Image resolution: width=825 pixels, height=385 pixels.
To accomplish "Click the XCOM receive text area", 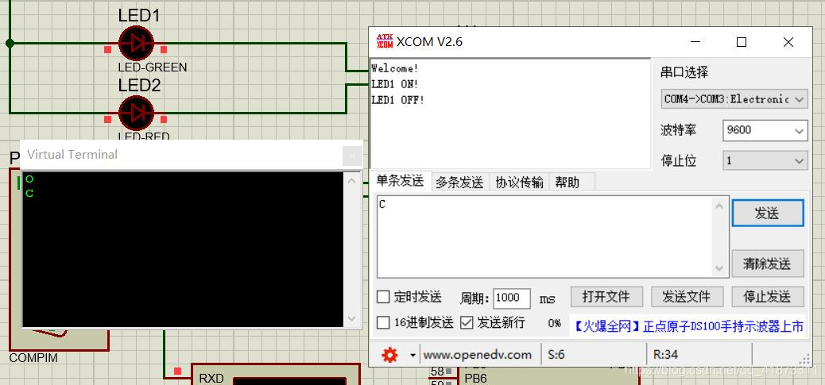I will click(x=510, y=113).
